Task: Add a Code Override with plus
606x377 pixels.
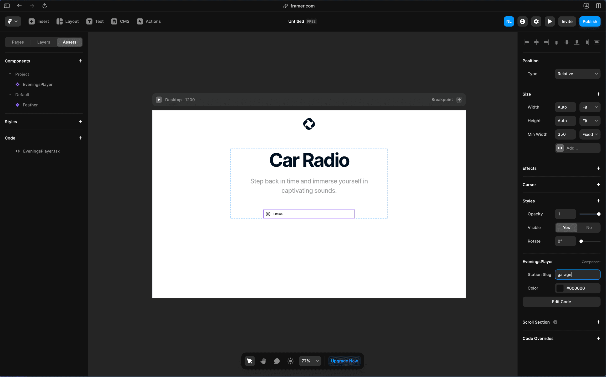Action: pos(598,338)
